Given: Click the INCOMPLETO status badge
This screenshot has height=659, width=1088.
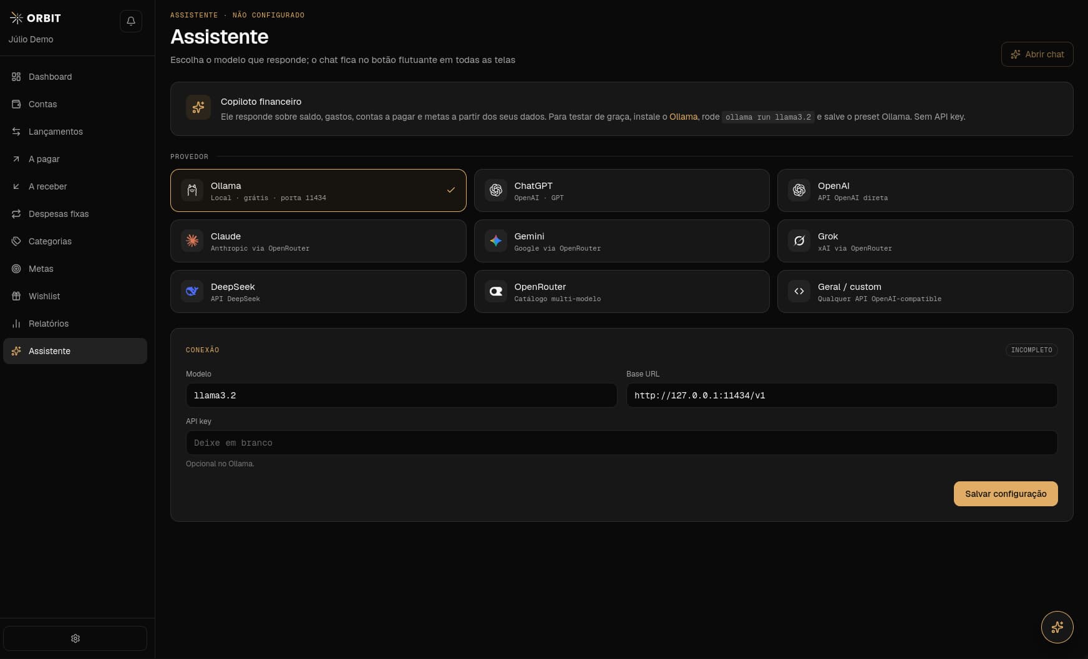Looking at the screenshot, I should [1031, 350].
